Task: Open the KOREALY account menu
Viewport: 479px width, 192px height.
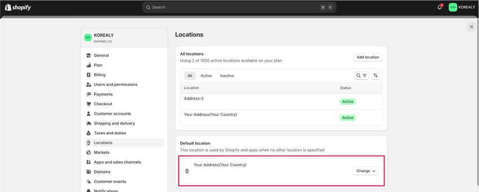Action: pyautogui.click(x=462, y=7)
